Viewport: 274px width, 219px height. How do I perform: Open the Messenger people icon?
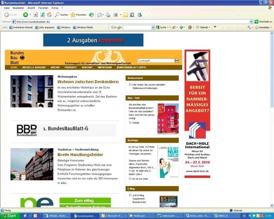click(x=139, y=15)
